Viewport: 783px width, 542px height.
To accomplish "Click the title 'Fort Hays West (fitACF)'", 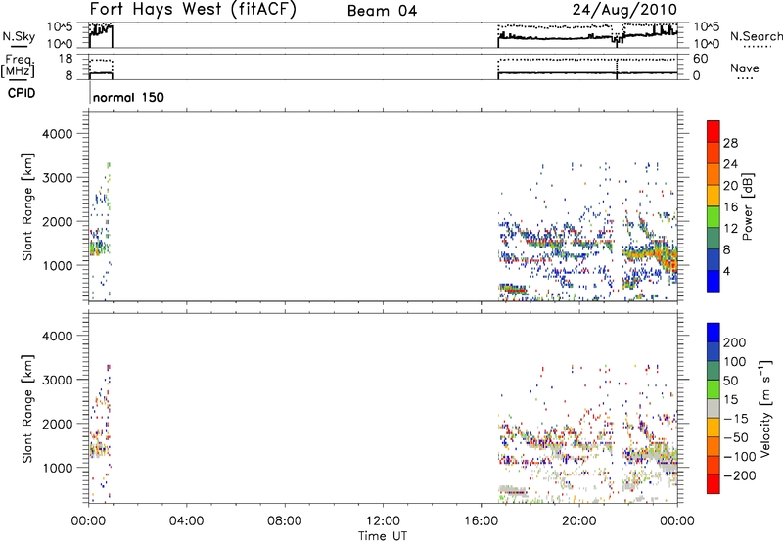I will [193, 9].
